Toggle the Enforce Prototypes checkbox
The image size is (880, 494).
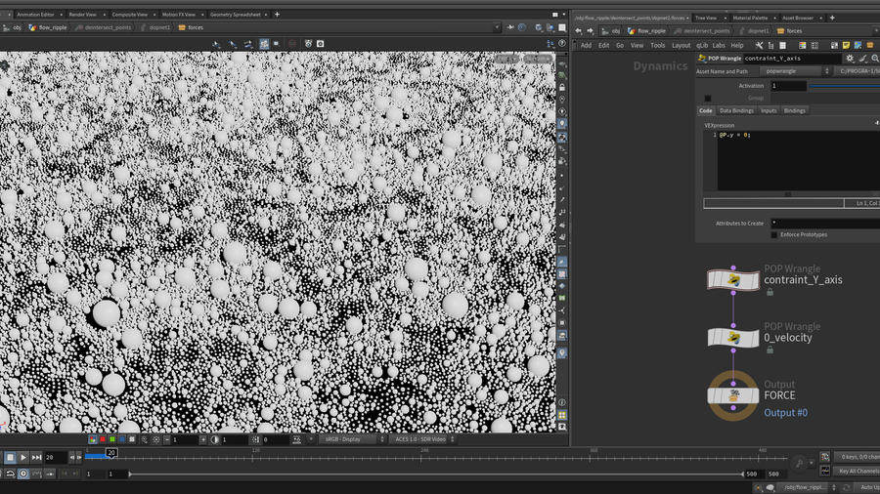[774, 234]
